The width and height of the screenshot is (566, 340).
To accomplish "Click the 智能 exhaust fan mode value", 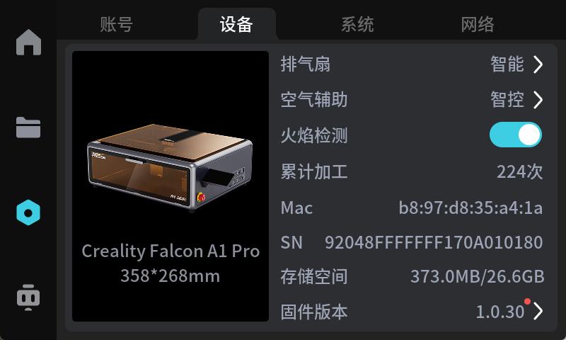I will 507,64.
